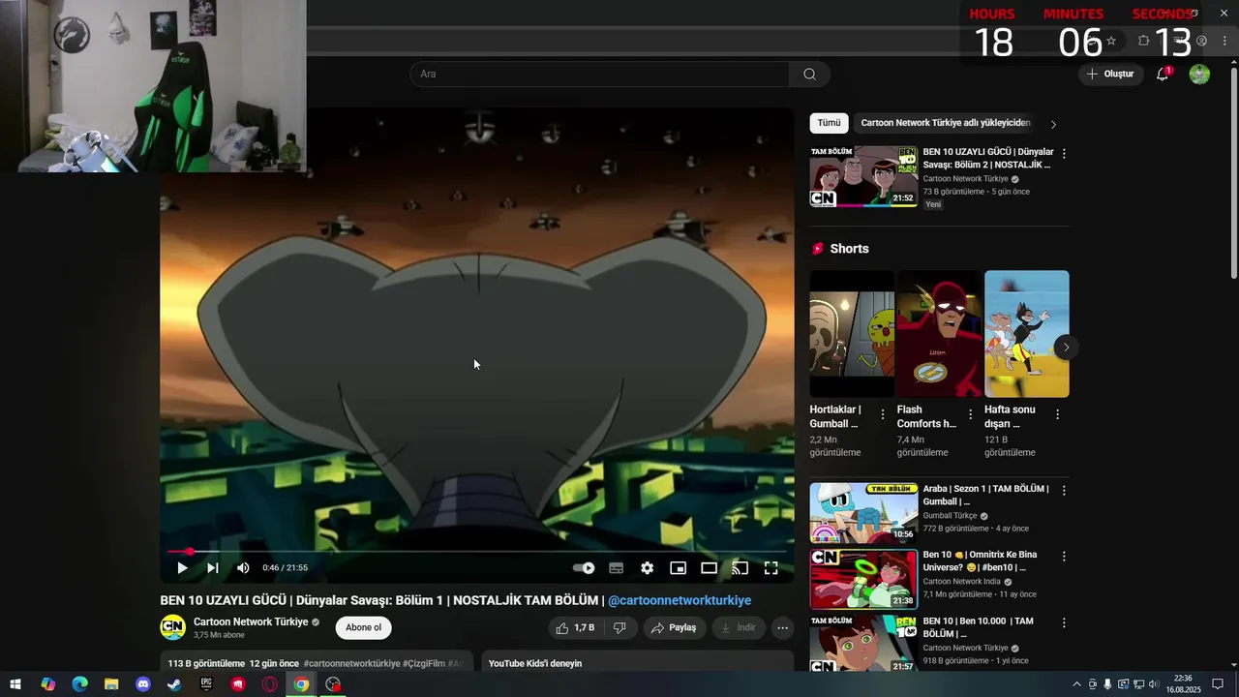Click the YouTube search magnifier button

(x=809, y=75)
